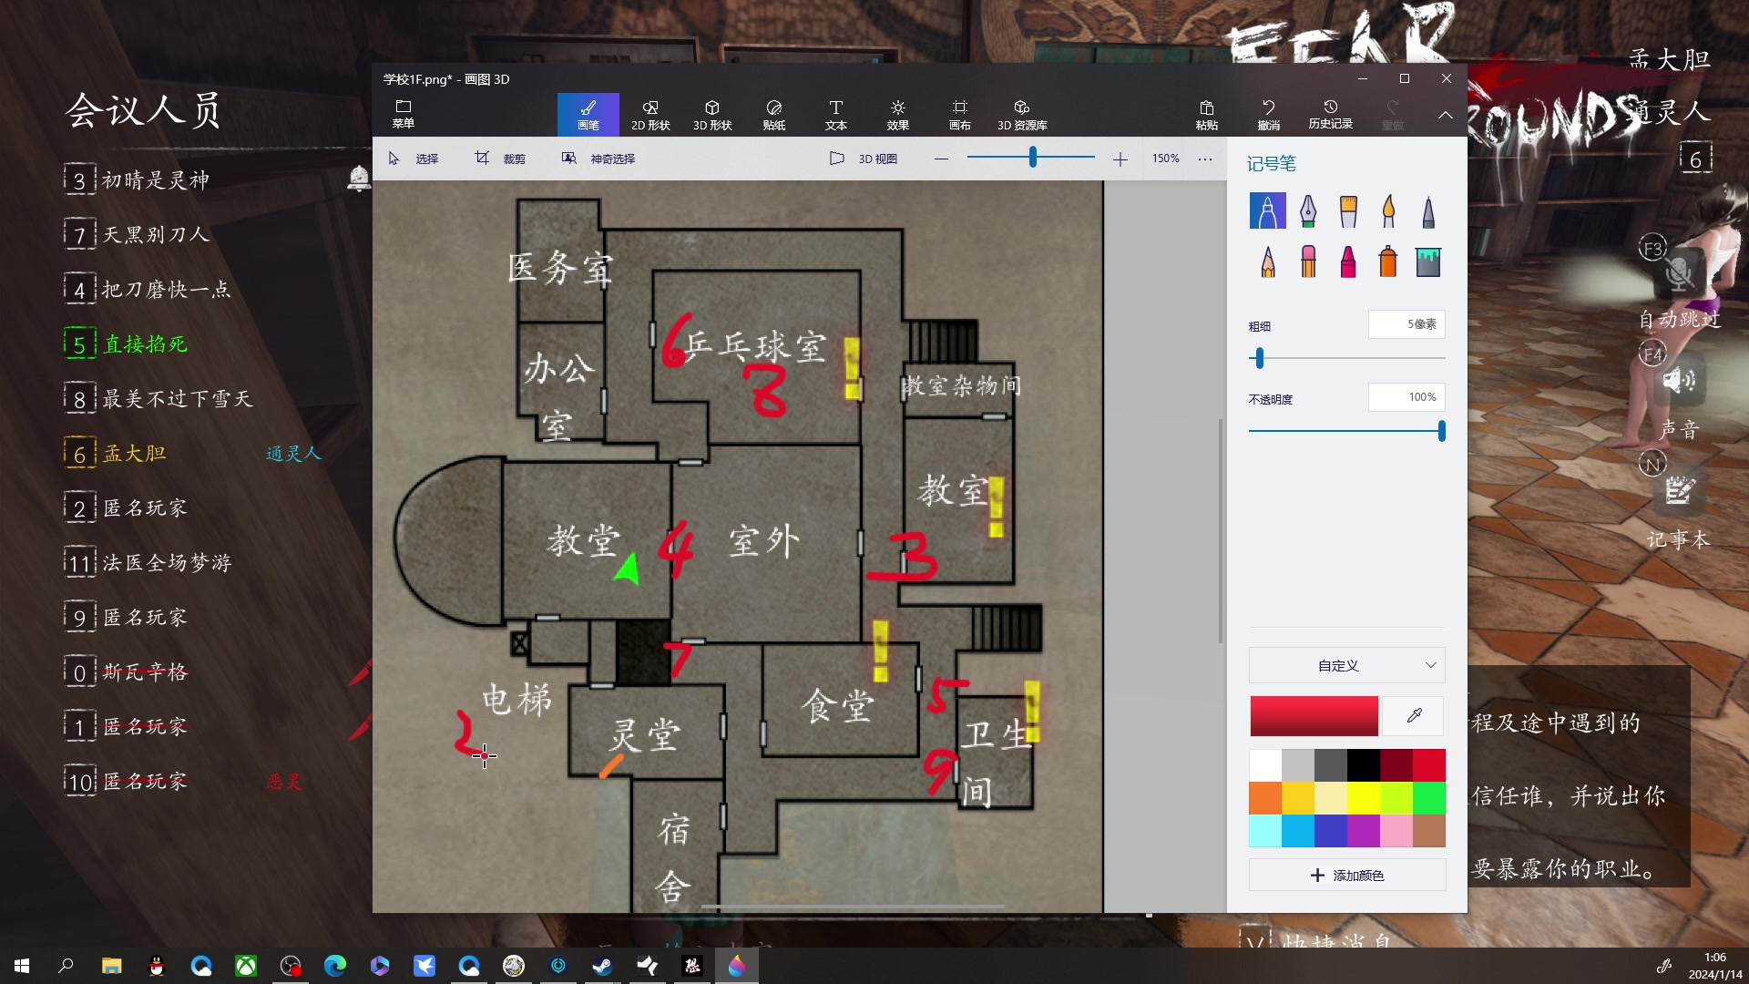Switch to the 3D 形状 tab
Viewport: 1749px width, 984px height.
[x=712, y=115]
